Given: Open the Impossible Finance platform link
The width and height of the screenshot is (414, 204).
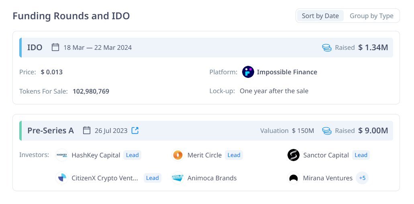Looking at the screenshot, I should [x=287, y=72].
